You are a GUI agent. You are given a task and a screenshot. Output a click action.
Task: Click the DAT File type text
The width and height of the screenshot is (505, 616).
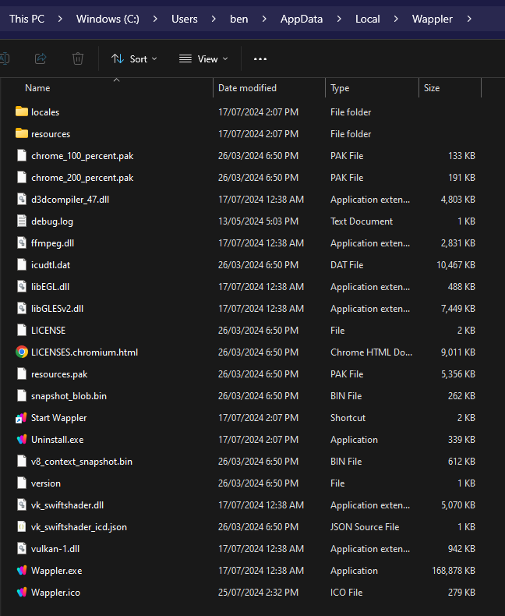[x=346, y=265]
